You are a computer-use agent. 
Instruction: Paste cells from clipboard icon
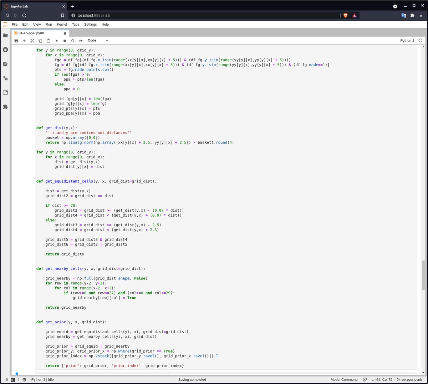pos(49,41)
